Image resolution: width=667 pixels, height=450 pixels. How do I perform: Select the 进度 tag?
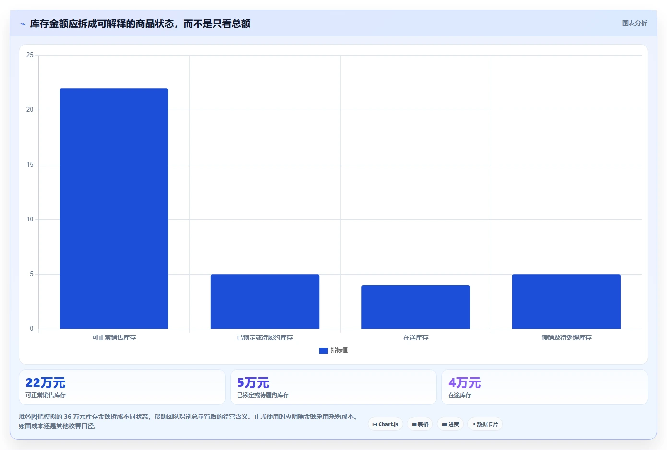[450, 424]
